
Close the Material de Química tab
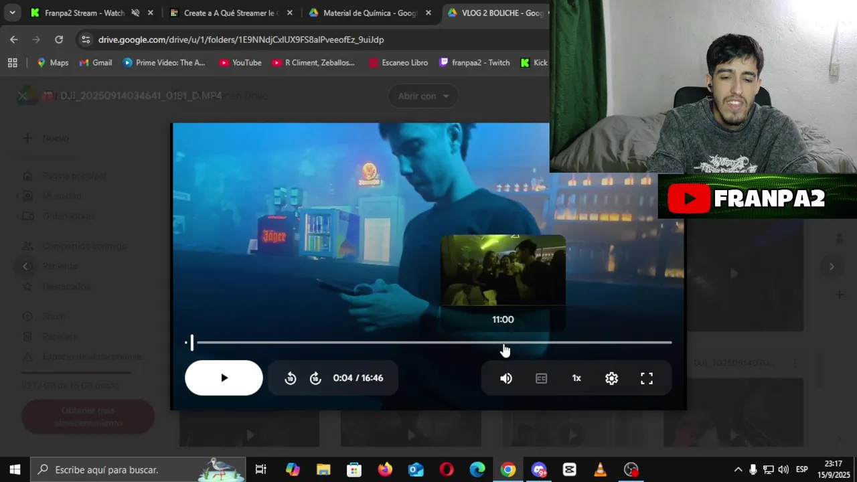(x=428, y=13)
